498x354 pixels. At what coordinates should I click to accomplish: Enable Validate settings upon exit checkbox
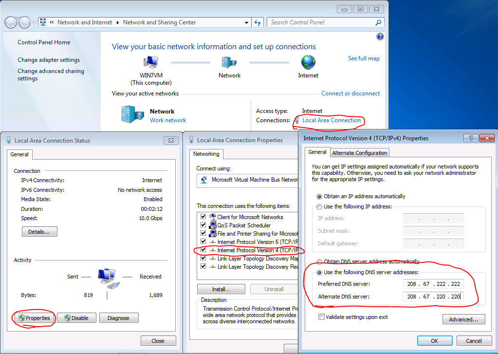[x=321, y=317]
